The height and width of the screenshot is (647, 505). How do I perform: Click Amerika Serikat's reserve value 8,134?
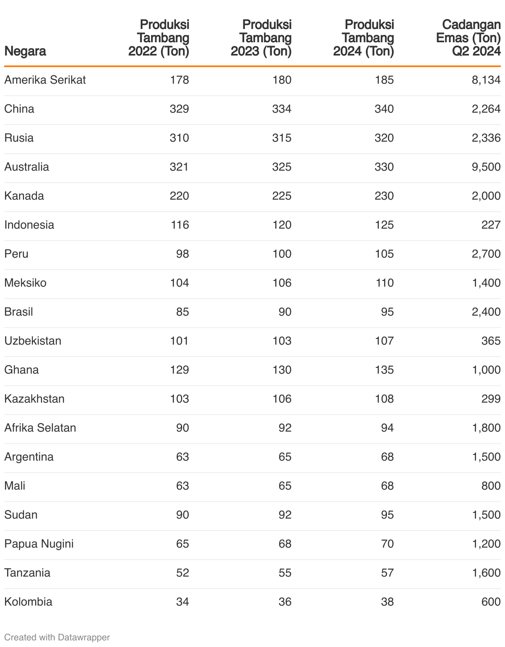coord(486,80)
